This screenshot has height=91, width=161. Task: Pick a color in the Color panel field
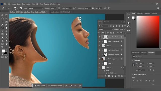click(148, 32)
